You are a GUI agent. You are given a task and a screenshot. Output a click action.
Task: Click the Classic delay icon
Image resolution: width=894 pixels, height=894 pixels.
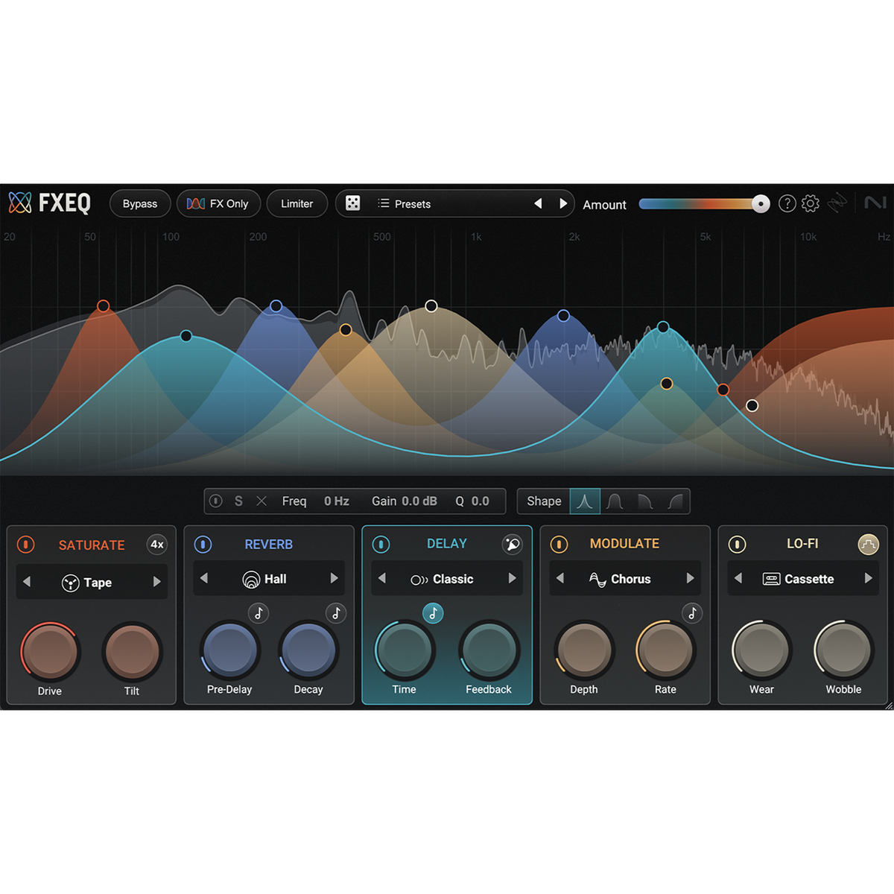tap(419, 580)
